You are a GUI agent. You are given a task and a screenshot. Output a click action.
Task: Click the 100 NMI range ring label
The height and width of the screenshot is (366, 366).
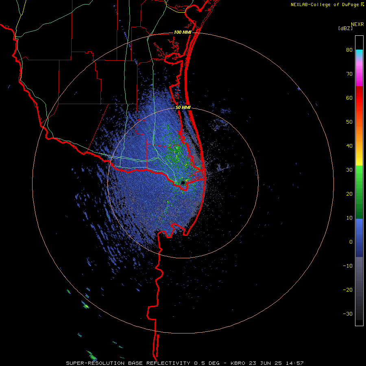(183, 32)
